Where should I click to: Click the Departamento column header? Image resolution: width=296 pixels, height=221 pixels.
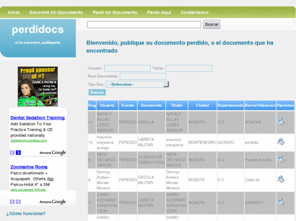[230, 105]
